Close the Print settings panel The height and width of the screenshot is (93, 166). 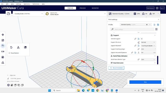click(x=158, y=20)
